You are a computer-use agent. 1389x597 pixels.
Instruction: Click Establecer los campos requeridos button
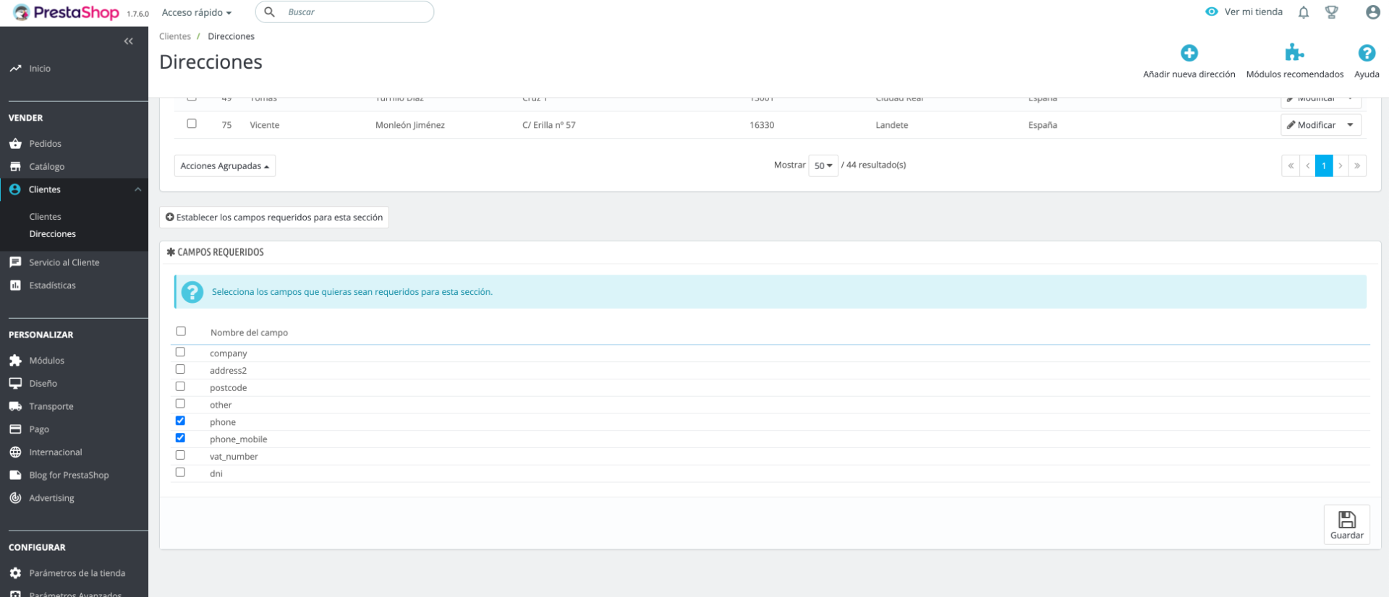click(x=274, y=218)
